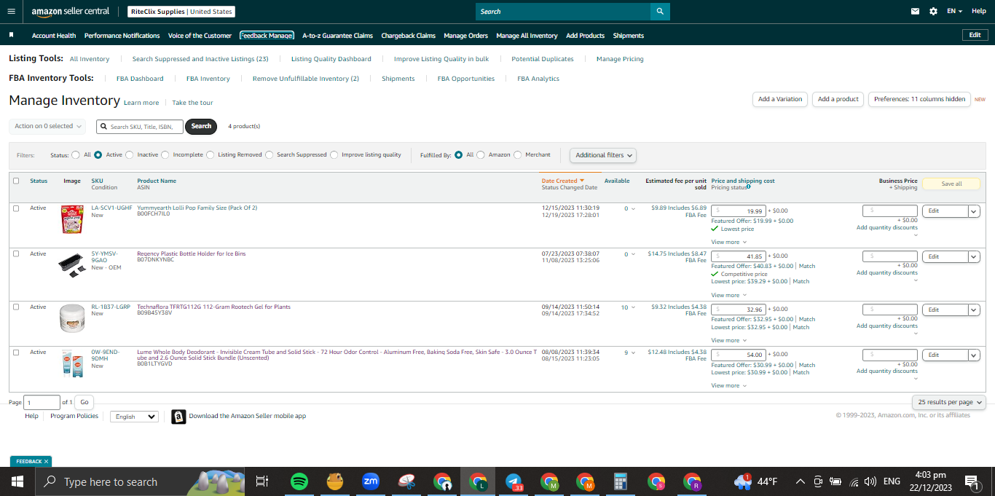Expand View more for Technaflora Rootech Gel

click(x=728, y=340)
